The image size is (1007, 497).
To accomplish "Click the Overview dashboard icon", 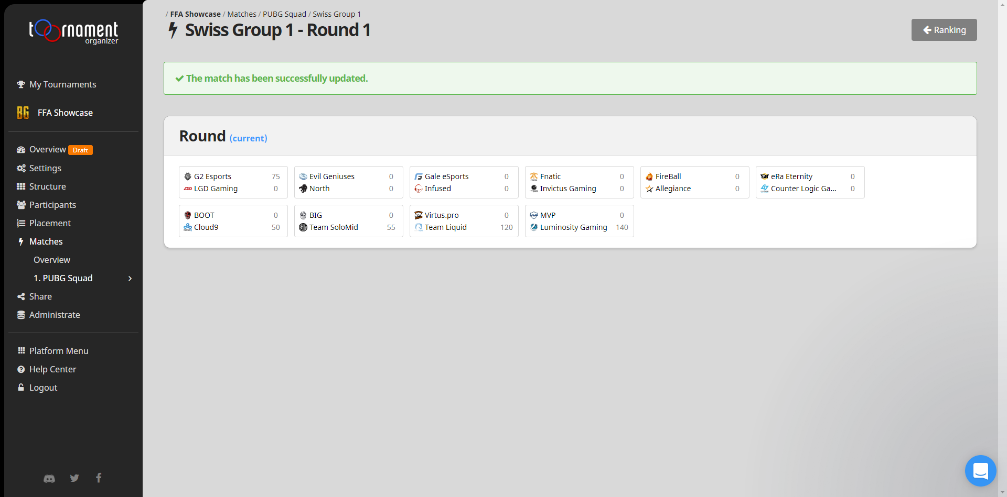I will tap(21, 150).
